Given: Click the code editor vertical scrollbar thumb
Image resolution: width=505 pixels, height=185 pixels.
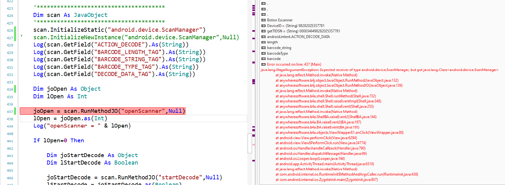Looking at the screenshot, I should (250, 143).
